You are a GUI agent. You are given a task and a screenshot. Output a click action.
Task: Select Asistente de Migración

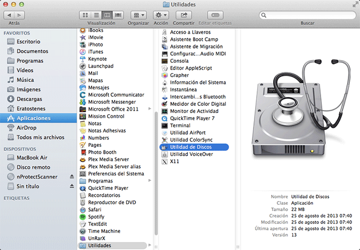[197, 47]
